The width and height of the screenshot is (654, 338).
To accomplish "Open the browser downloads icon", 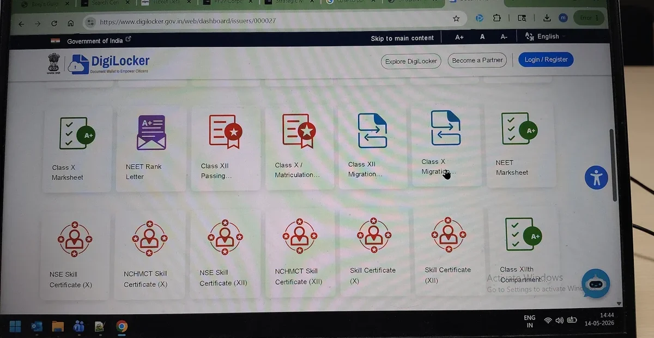I will [547, 18].
